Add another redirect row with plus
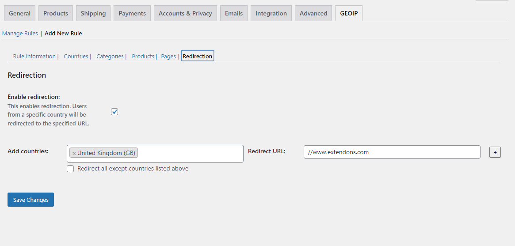This screenshot has height=246, width=515. 495,152
